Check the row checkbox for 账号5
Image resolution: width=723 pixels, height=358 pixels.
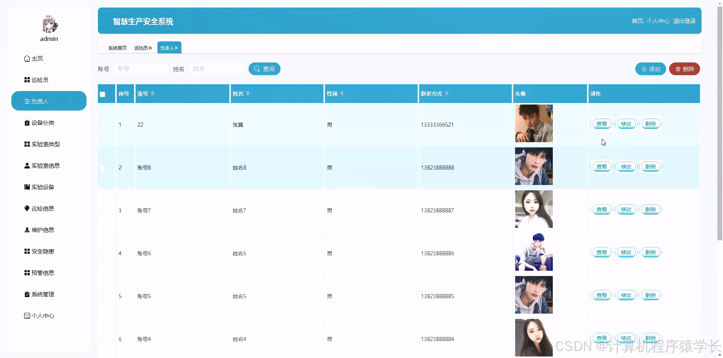pyautogui.click(x=102, y=297)
